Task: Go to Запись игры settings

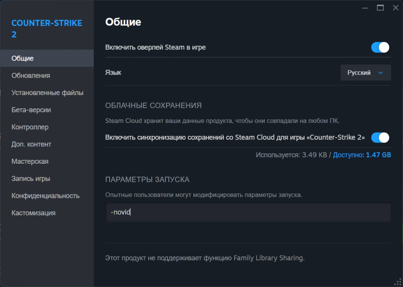Action: click(31, 179)
